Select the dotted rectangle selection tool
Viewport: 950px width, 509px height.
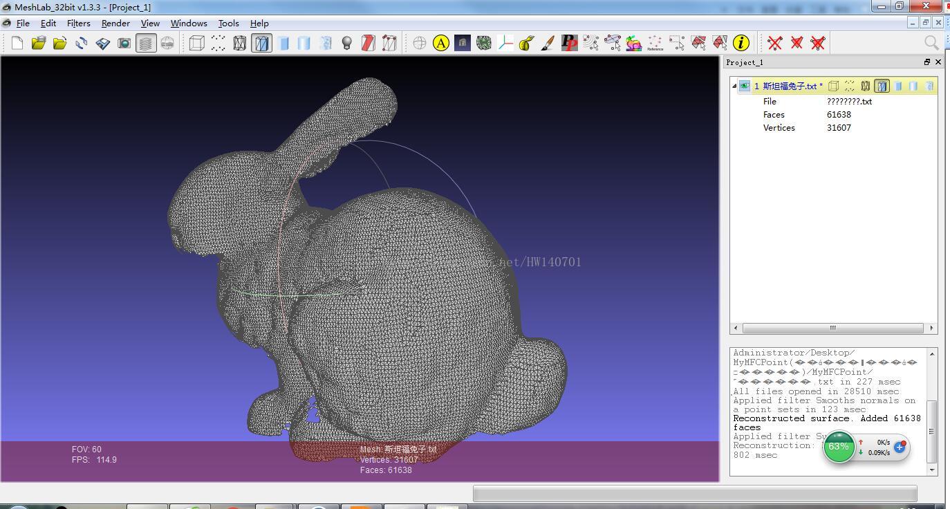pyautogui.click(x=677, y=43)
